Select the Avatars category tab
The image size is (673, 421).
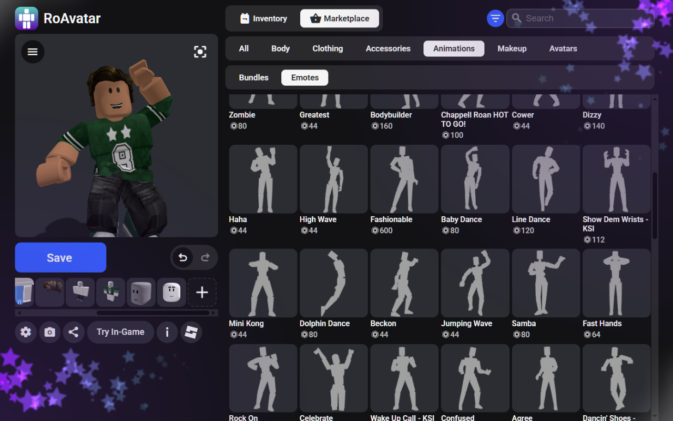(x=563, y=48)
